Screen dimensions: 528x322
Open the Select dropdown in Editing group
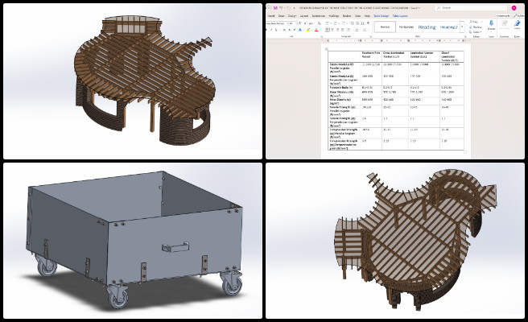click(x=476, y=32)
